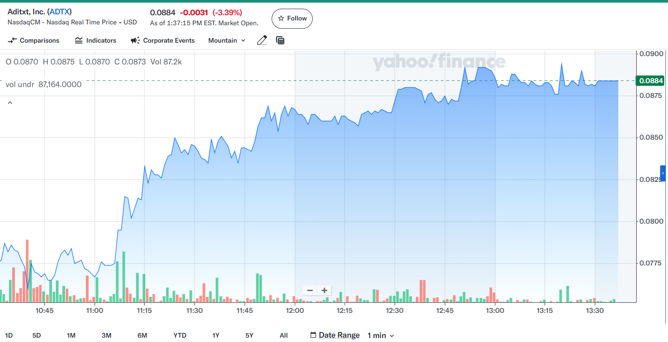Show All historical data range
Viewport: 668px width, 342px height.
283,335
